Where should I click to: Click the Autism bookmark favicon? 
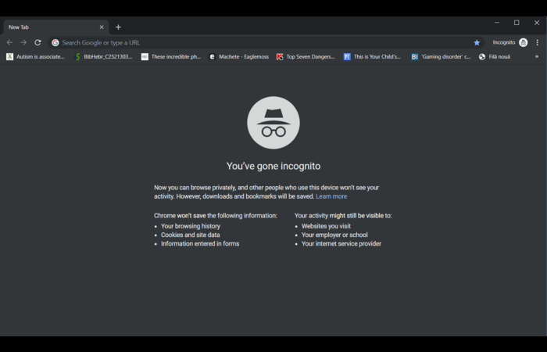[9, 56]
